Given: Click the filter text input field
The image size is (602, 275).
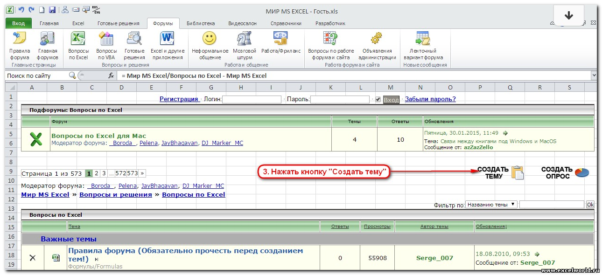Looking at the screenshot, I should coord(552,204).
